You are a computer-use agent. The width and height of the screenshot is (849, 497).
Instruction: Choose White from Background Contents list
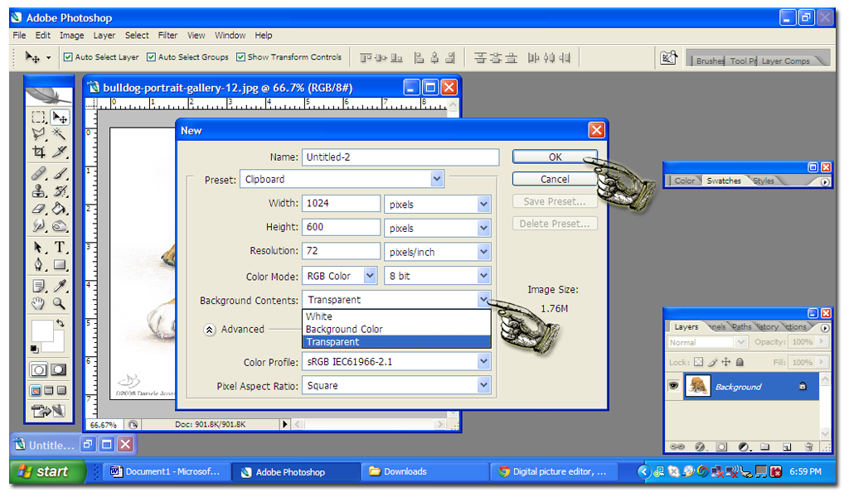click(396, 316)
